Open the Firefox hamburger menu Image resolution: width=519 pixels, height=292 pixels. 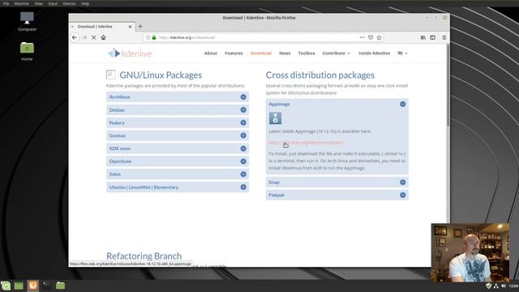click(x=444, y=38)
